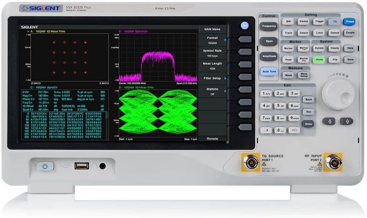Hit the blue Preset key
The image size is (367, 218).
click(350, 22)
